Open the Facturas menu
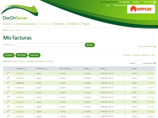The height and width of the screenshot is (118, 158). 45,24
